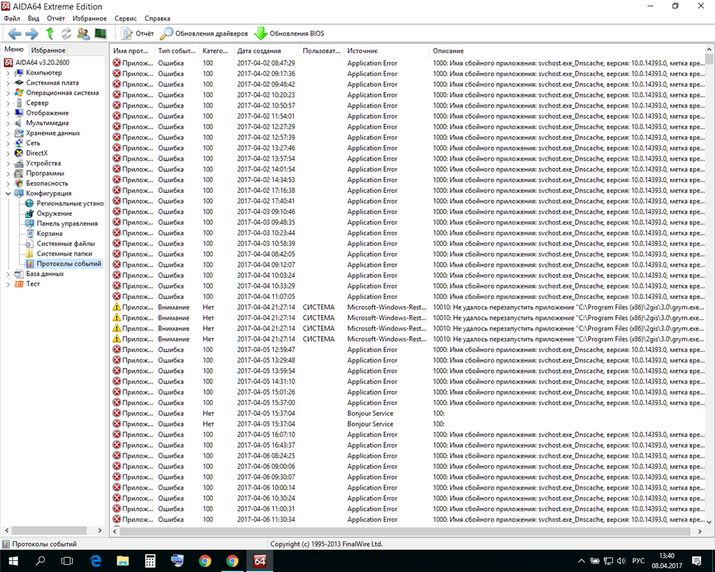This screenshot has height=572, width=715.
Task: Open Обновления драйверов driver updates
Action: 204,34
